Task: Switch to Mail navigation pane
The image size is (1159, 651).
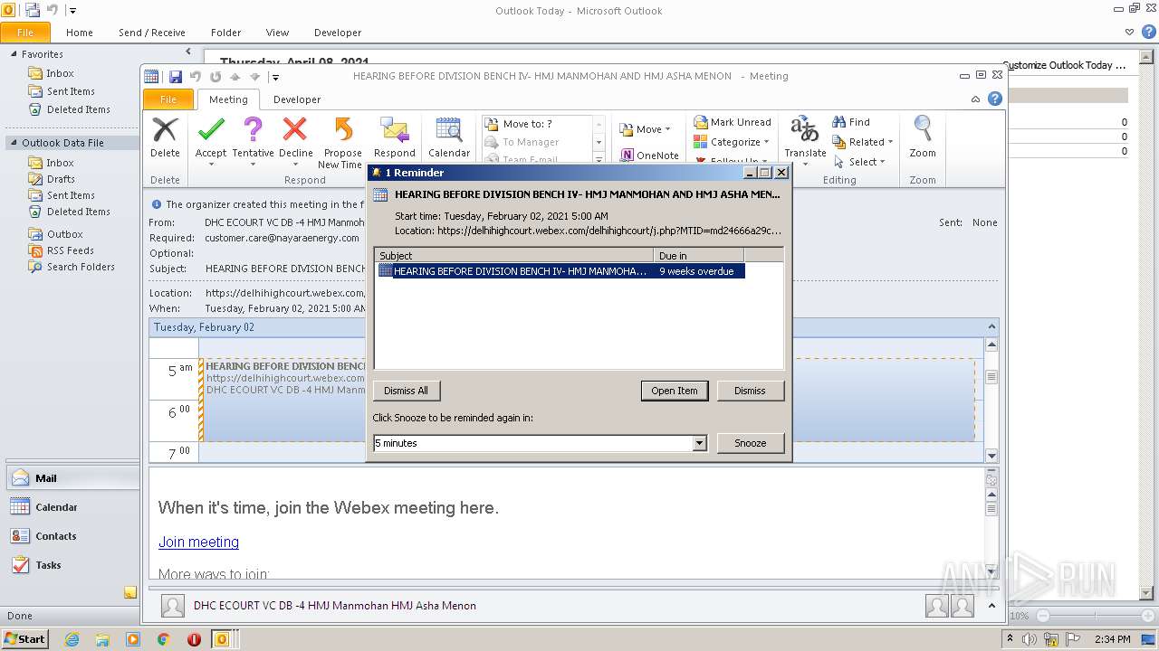Action: (72, 478)
